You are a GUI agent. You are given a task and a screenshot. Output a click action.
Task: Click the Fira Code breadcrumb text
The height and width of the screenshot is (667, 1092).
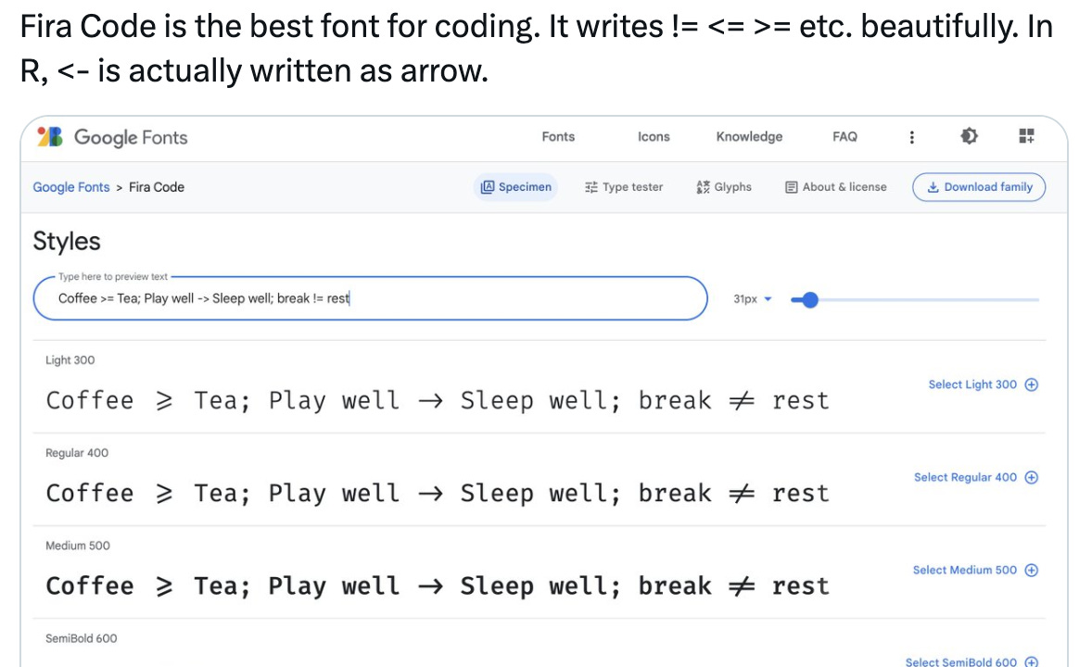click(157, 186)
